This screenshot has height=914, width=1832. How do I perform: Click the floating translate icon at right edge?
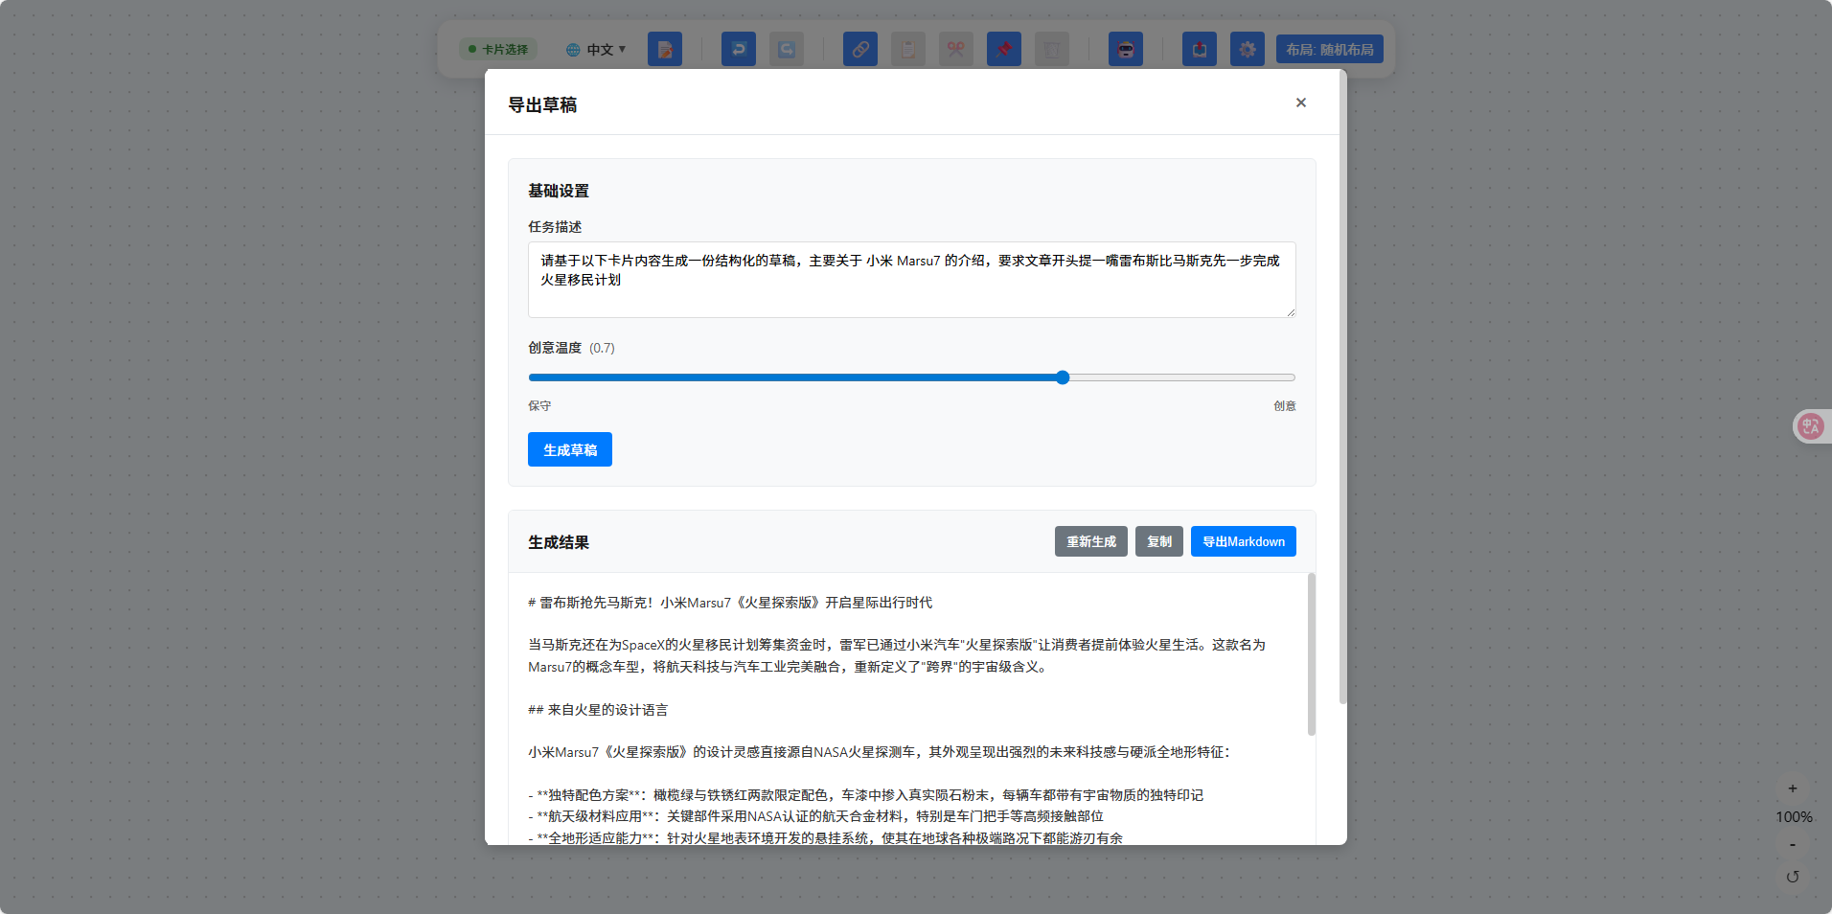coord(1810,426)
